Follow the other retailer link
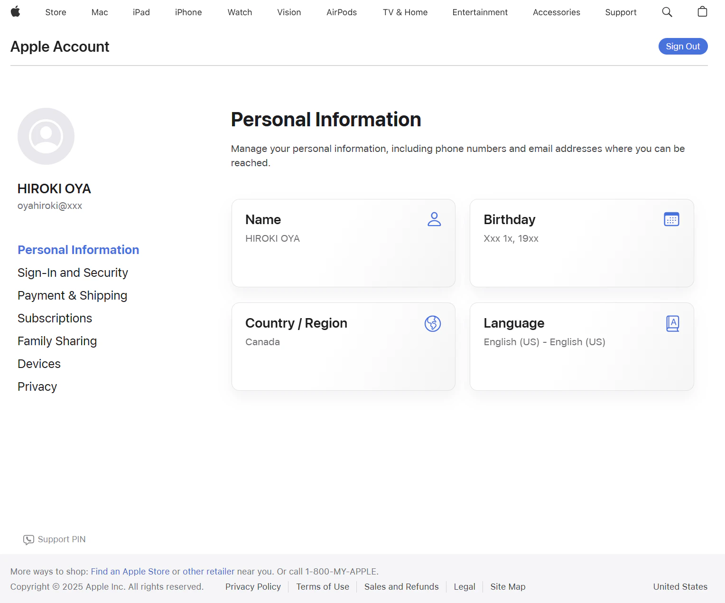 209,571
